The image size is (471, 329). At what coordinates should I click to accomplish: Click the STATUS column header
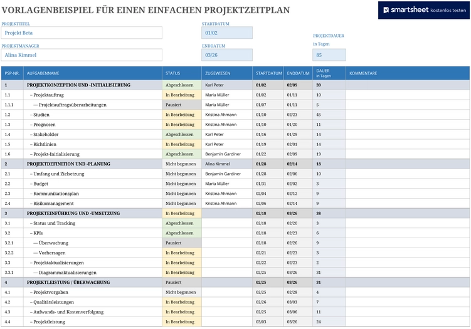pyautogui.click(x=182, y=73)
